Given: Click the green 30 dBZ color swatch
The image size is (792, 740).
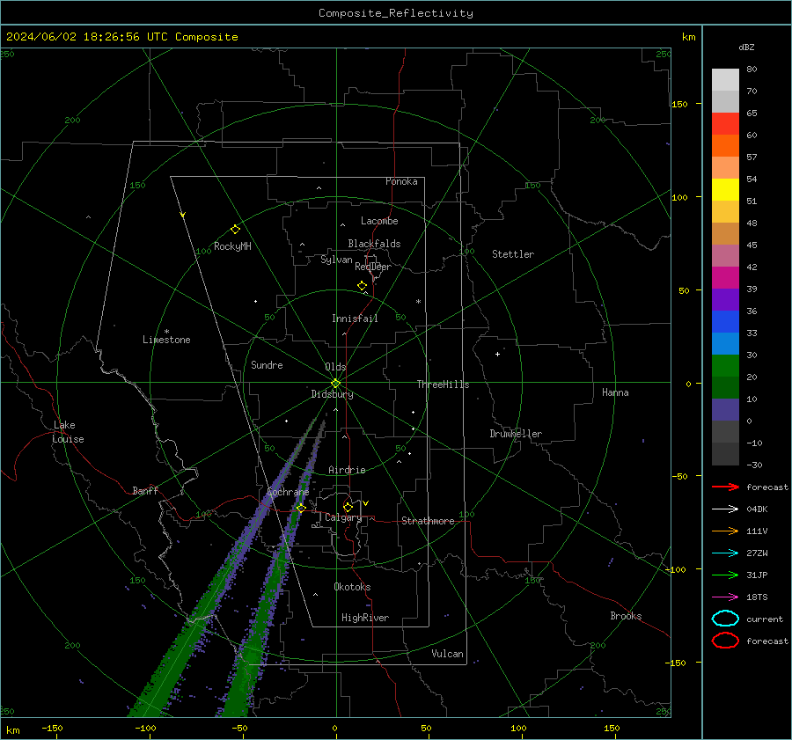Looking at the screenshot, I should click(x=725, y=365).
